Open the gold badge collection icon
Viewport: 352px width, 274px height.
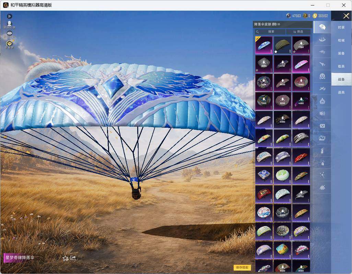(9, 44)
